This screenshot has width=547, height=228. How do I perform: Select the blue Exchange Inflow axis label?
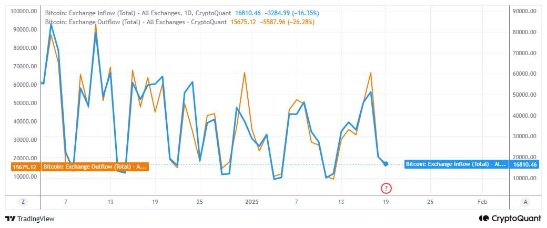(455, 164)
